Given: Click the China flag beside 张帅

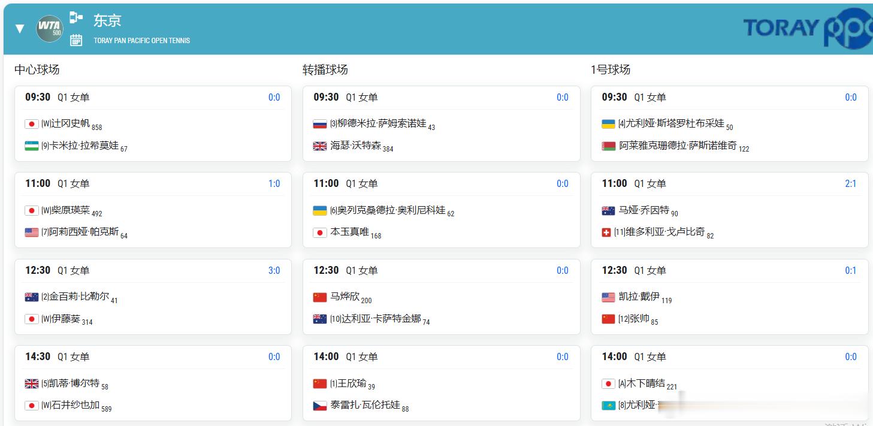Looking at the screenshot, I should click(609, 319).
